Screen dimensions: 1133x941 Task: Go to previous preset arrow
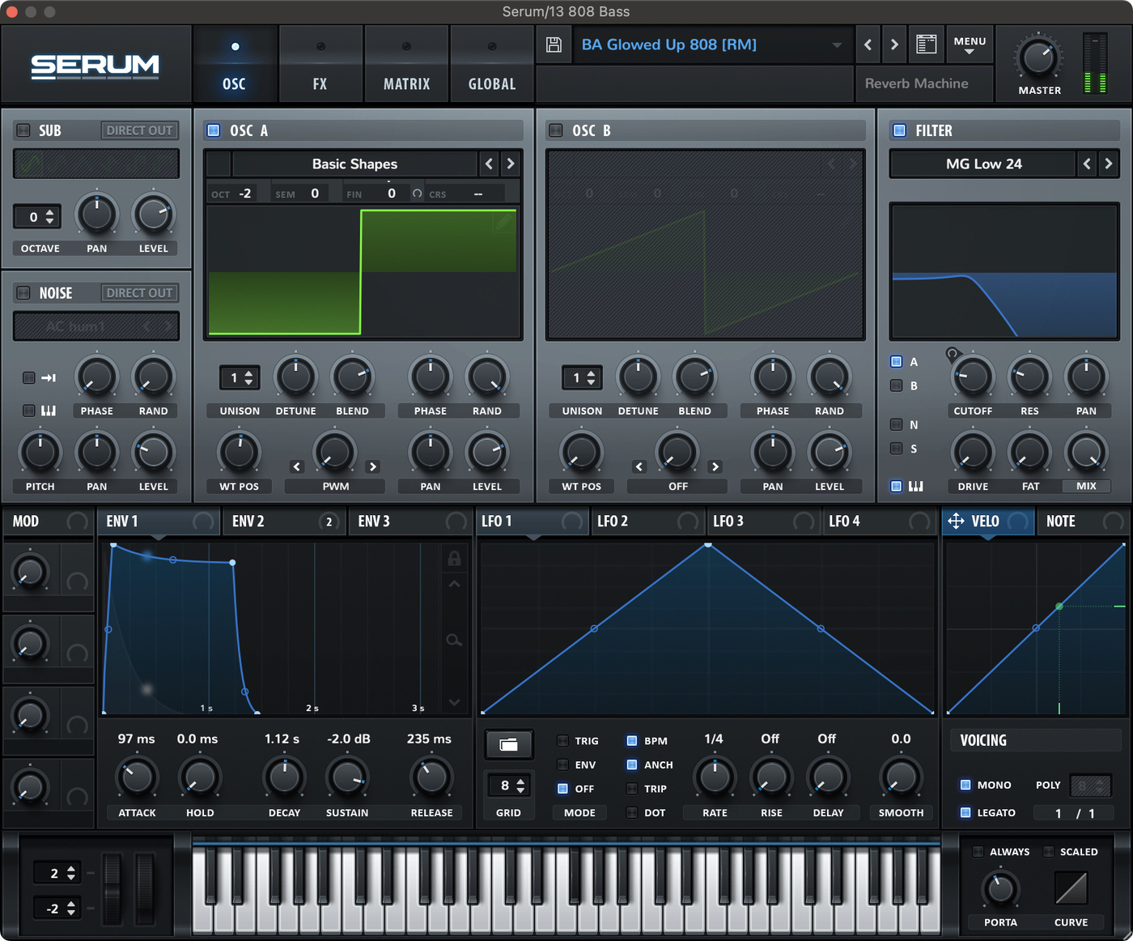(868, 45)
